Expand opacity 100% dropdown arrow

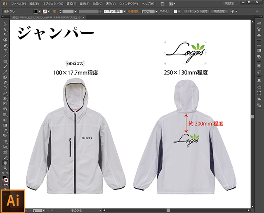[x=156, y=12]
